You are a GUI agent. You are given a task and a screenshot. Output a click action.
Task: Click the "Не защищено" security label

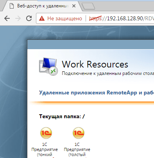point(64,18)
